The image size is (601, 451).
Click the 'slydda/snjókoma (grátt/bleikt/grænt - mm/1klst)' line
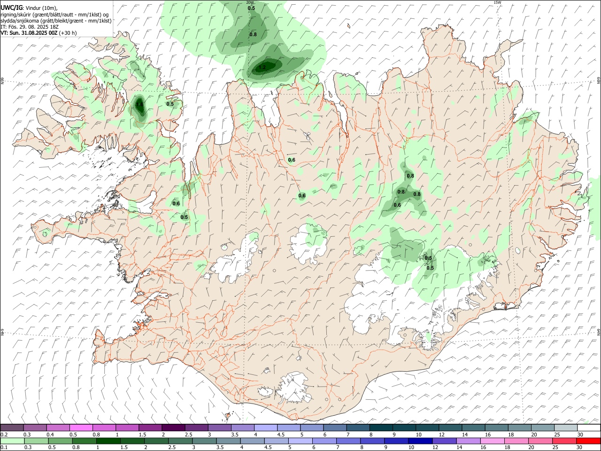(56, 21)
